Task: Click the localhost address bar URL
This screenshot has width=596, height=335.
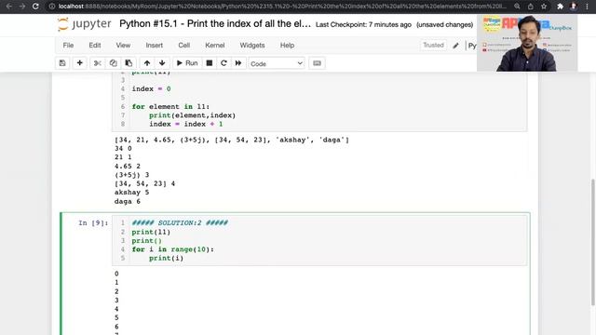Action: (282, 7)
